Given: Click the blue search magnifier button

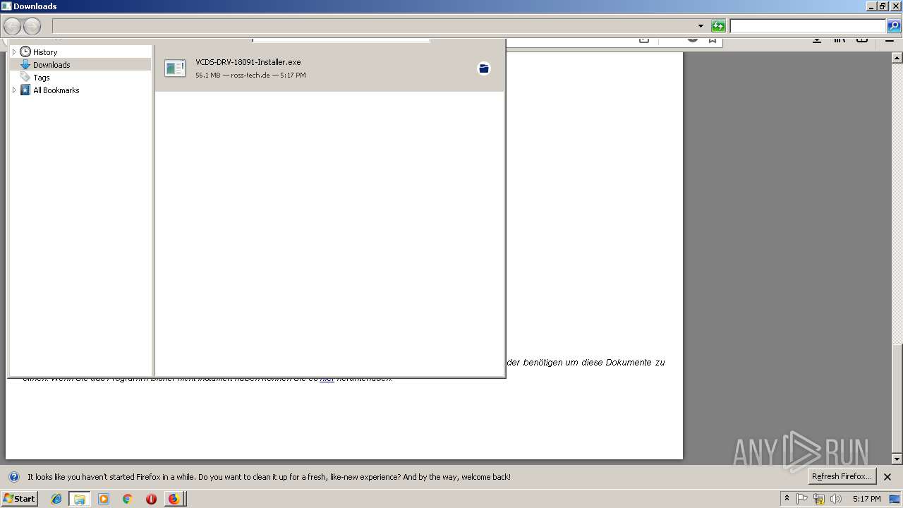Looking at the screenshot, I should (894, 26).
